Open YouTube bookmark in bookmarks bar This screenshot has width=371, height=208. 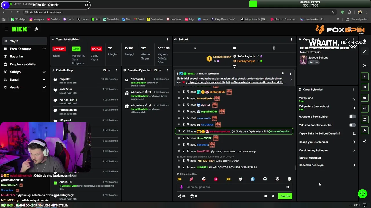point(53,19)
